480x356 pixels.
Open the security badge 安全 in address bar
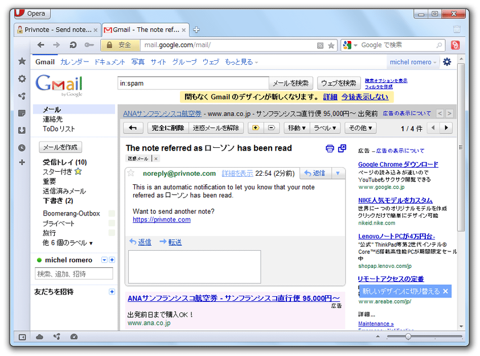120,45
